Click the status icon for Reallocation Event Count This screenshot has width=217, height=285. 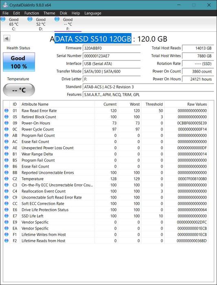7,191
